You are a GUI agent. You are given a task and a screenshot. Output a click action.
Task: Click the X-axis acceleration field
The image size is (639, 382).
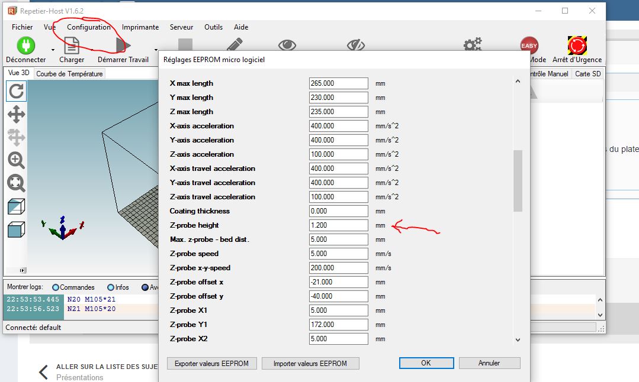(338, 126)
